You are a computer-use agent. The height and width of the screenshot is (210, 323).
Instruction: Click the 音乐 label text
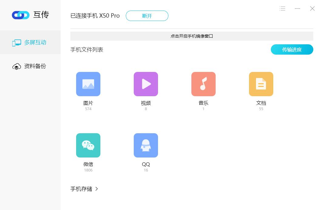tap(203, 103)
